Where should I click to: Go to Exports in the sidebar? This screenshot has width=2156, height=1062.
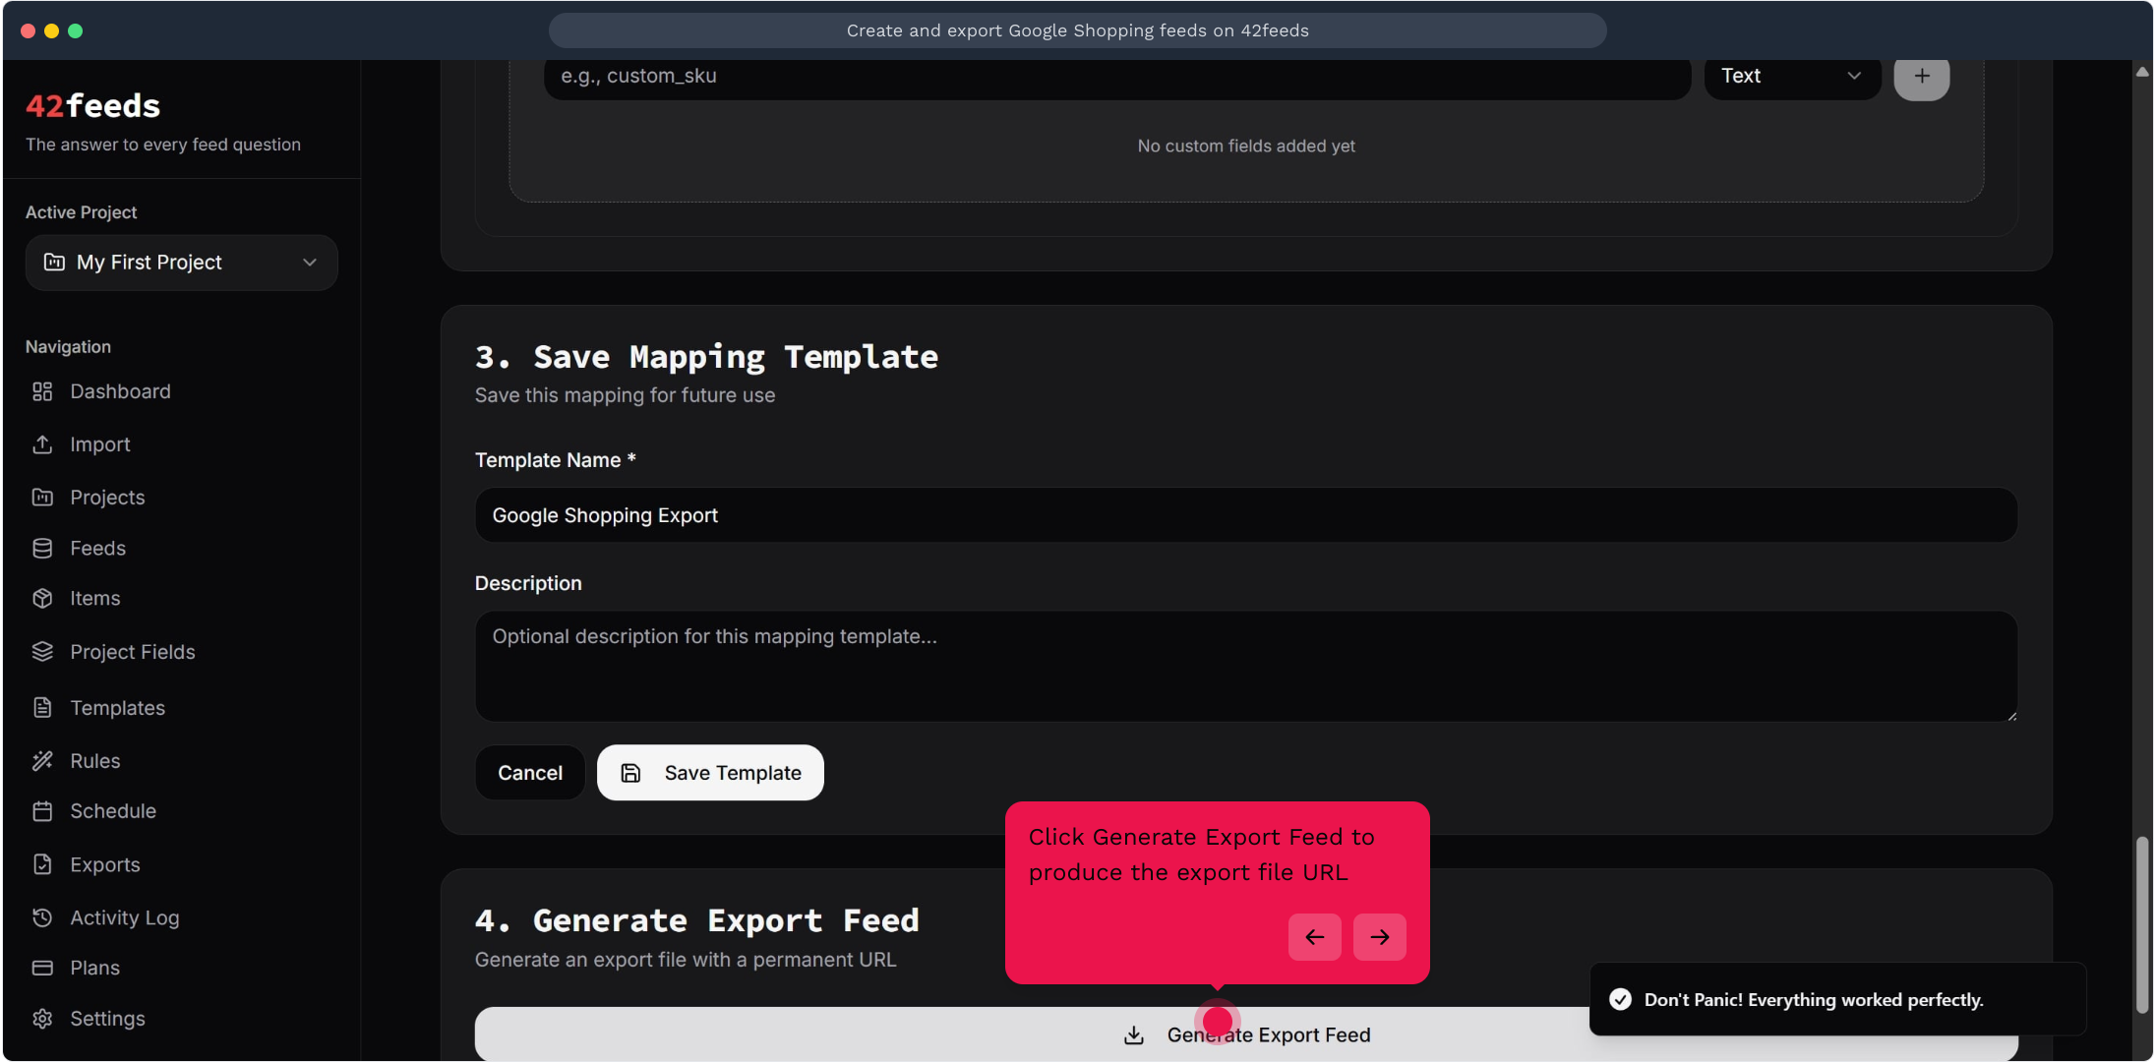click(x=104, y=865)
